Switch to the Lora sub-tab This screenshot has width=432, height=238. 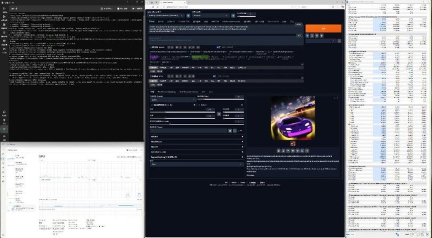[x=211, y=92]
